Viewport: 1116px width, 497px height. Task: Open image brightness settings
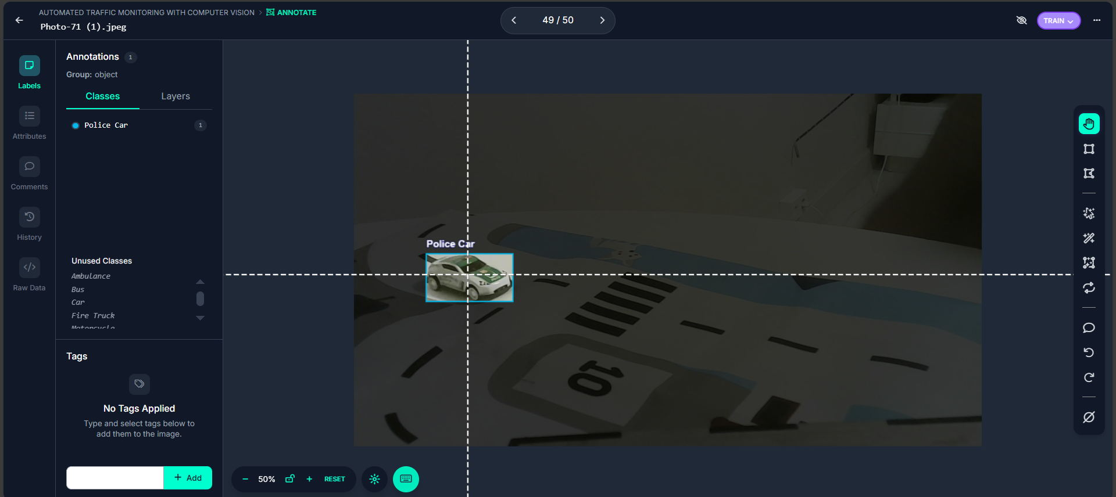point(374,479)
